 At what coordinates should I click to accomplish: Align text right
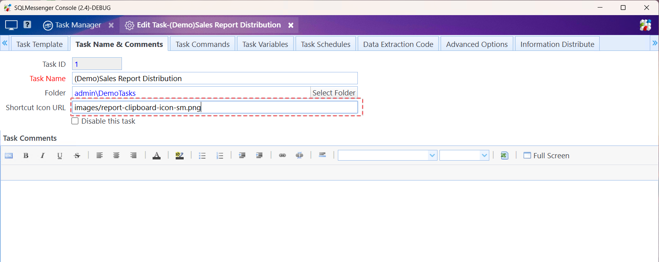point(133,155)
